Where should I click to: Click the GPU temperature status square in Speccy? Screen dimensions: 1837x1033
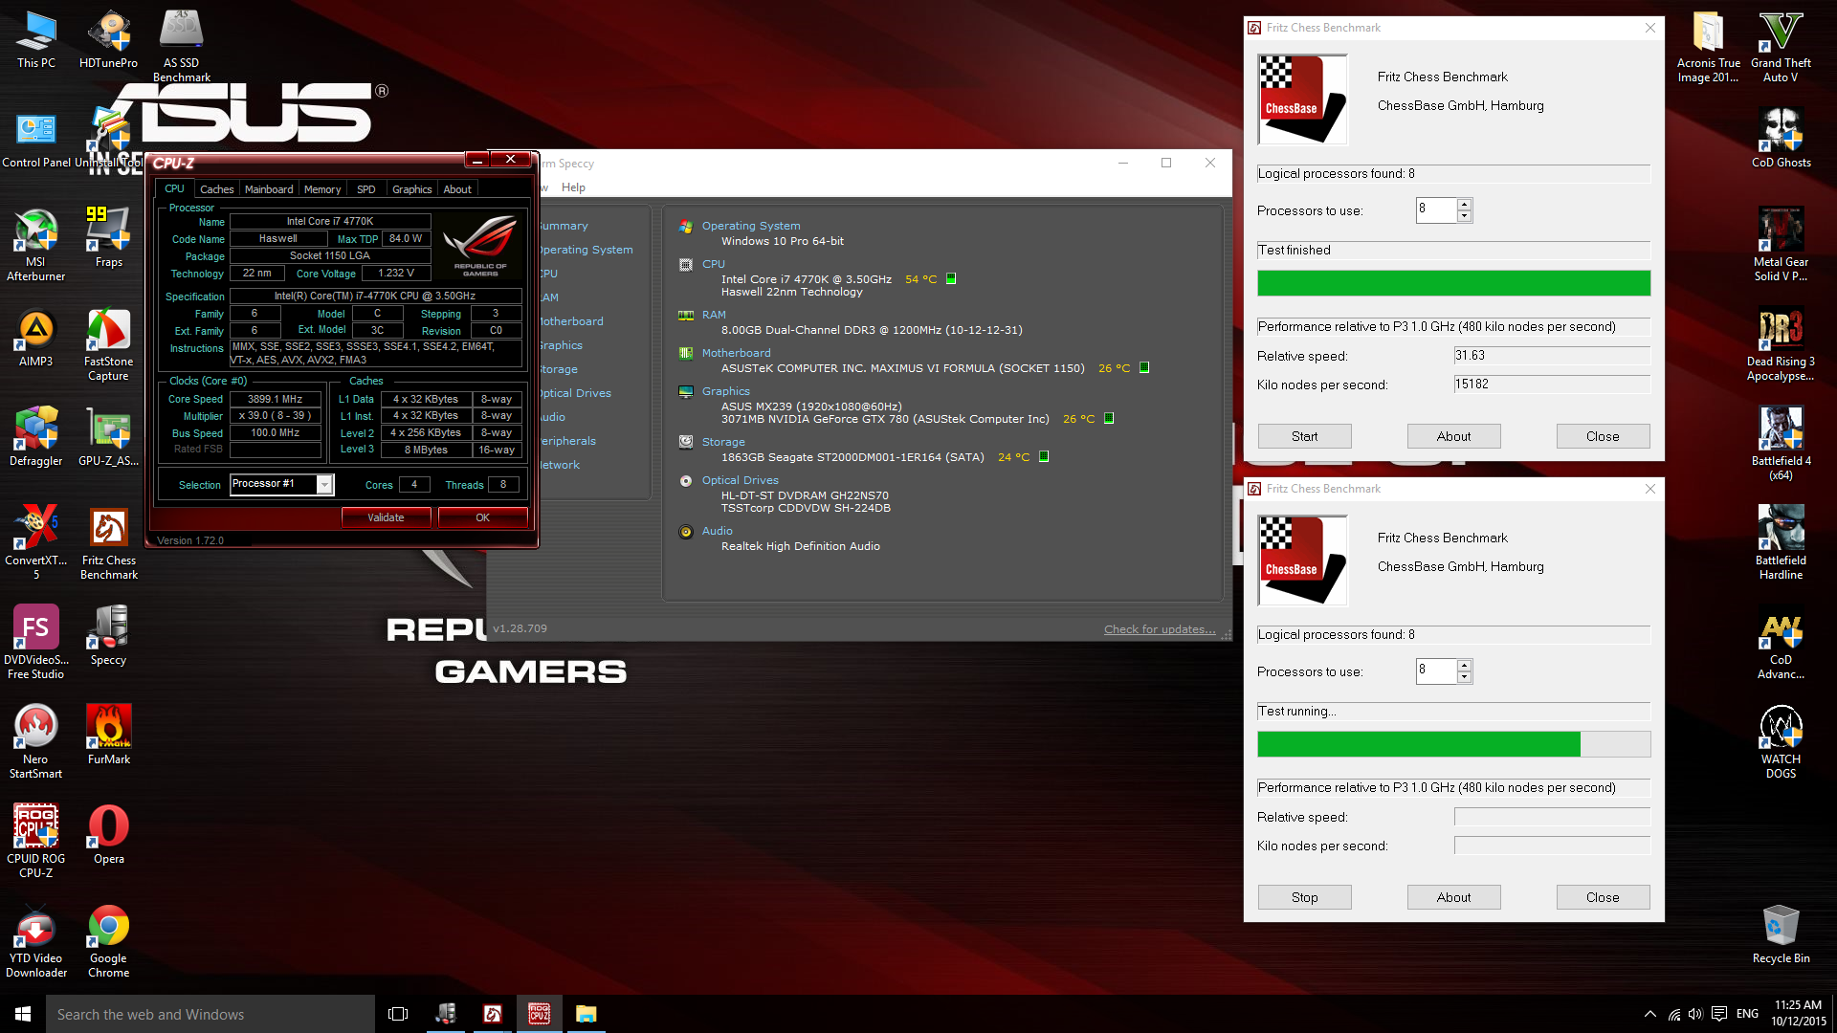pyautogui.click(x=1109, y=418)
